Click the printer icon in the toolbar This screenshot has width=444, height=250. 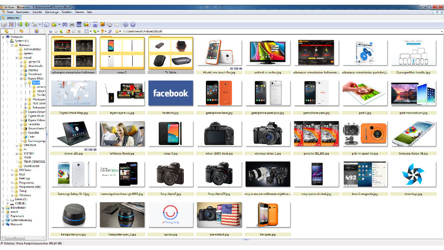point(72,25)
